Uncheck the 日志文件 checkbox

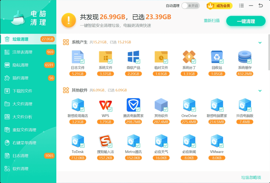[x=82, y=61]
